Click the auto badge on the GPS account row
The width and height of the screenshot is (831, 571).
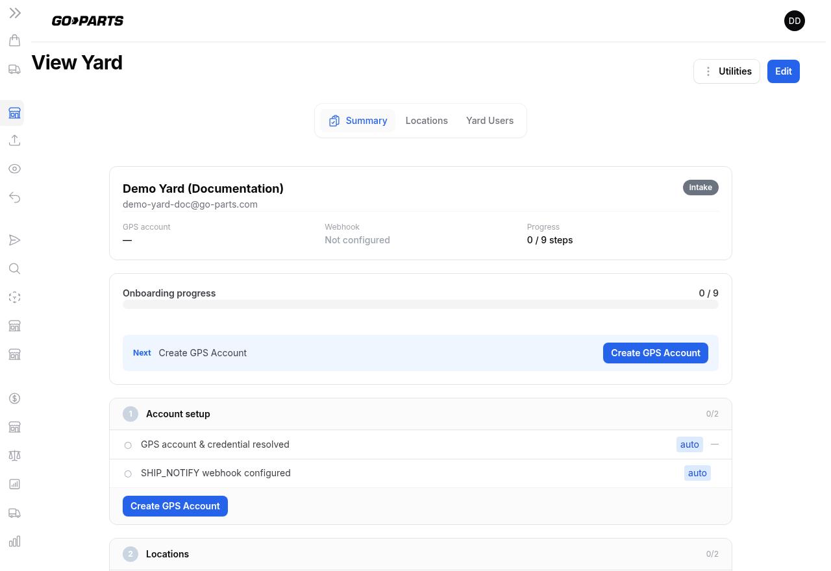tap(689, 444)
